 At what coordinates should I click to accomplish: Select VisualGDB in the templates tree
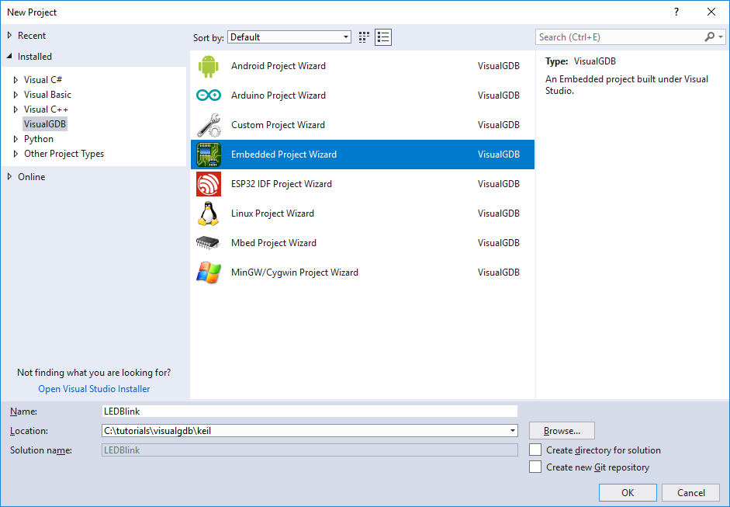pos(45,124)
